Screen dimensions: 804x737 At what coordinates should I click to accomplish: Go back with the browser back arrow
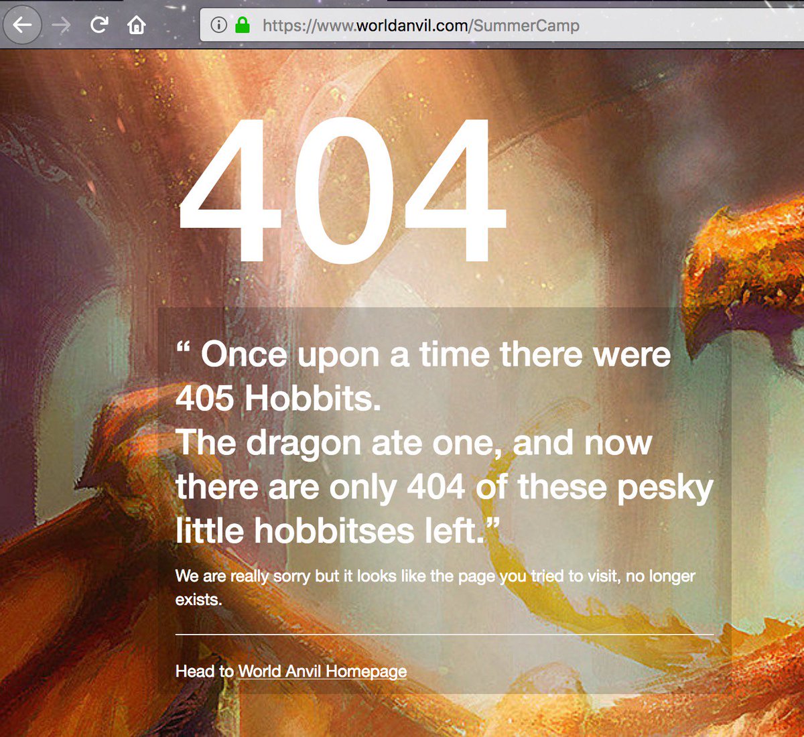[x=22, y=25]
